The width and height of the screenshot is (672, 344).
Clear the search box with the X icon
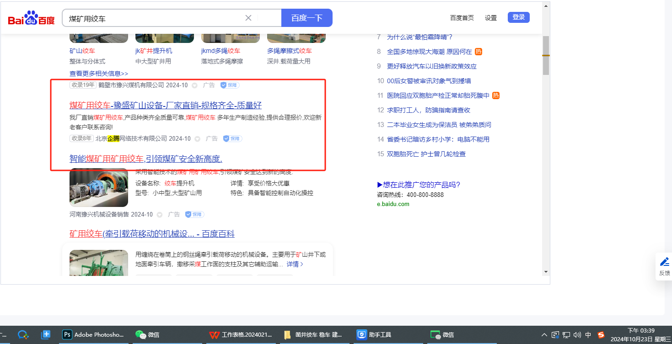point(248,18)
